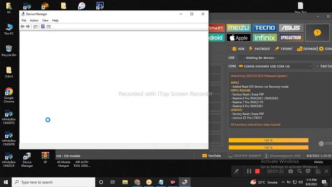Viewport: 332px width, 187px height.
Task: Select the InfinityBox CM2MT2 desktop shortcut
Action: point(9,117)
